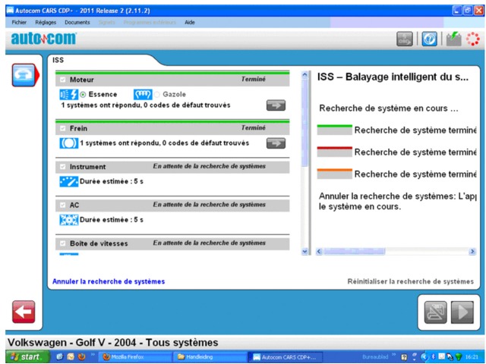
Task: Click the Volkswagen Golf V status text
Action: 113,343
